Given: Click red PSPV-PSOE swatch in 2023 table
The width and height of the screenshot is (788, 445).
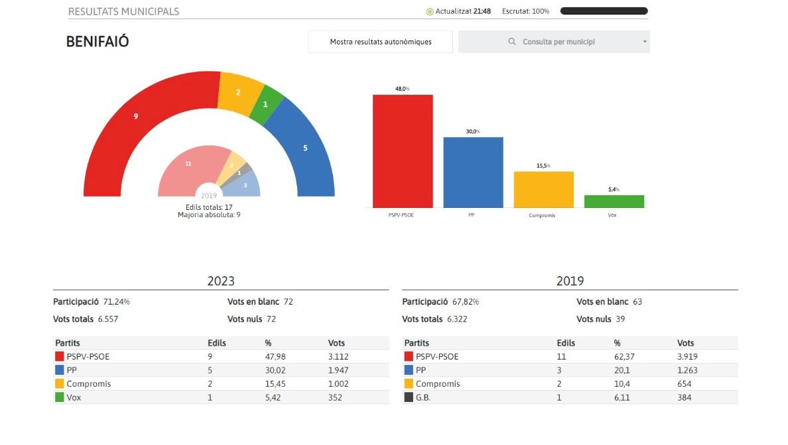Looking at the screenshot, I should (x=60, y=356).
